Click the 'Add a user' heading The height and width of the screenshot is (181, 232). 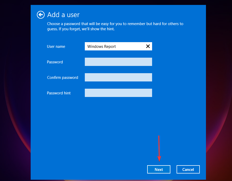(x=63, y=15)
